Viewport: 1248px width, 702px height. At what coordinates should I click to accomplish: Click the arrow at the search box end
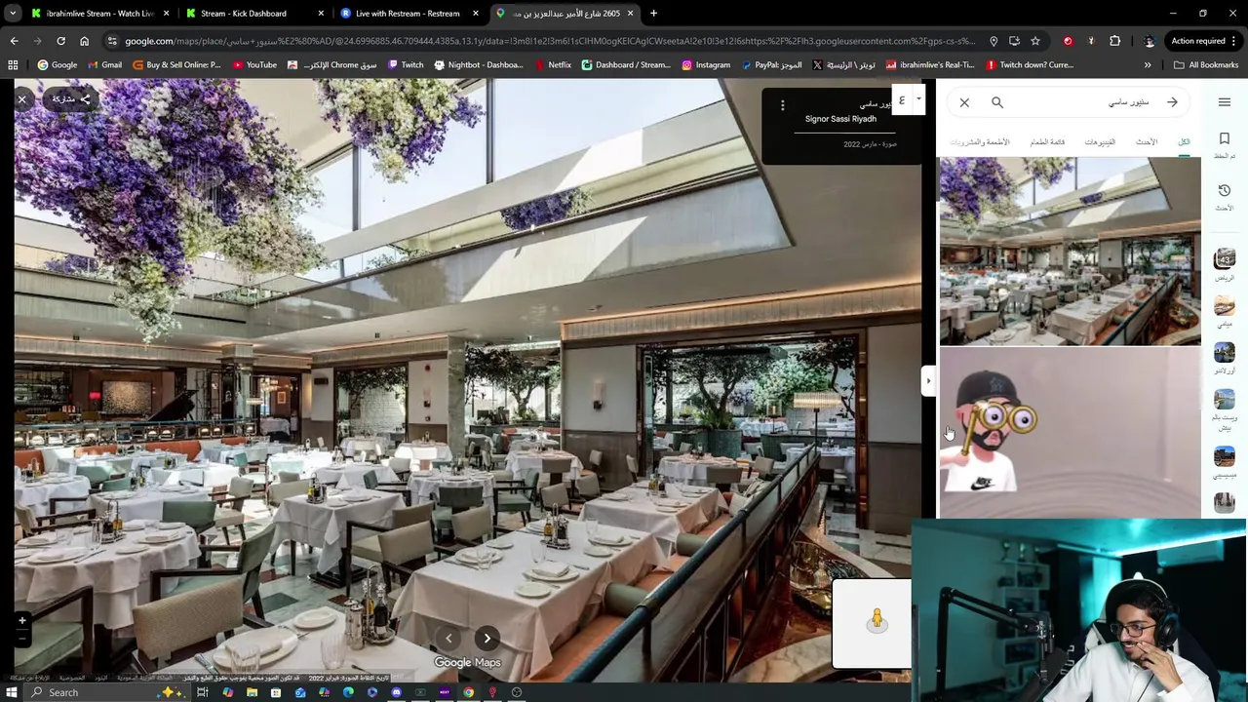tap(1172, 102)
